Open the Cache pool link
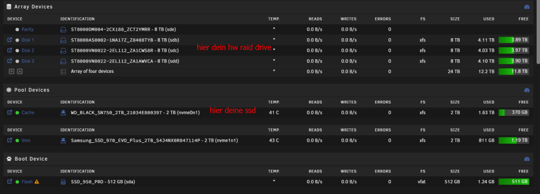The width and height of the screenshot is (540, 194). (28, 113)
